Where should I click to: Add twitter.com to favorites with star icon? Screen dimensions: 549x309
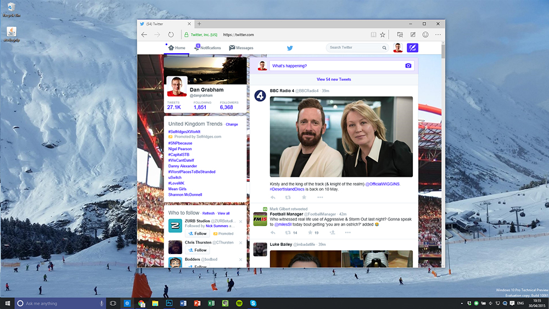tap(383, 35)
